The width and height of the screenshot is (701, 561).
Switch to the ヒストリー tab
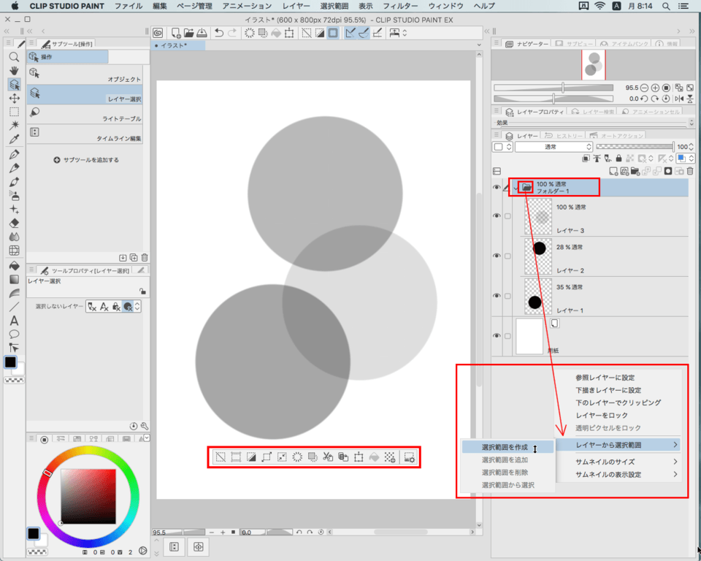pyautogui.click(x=564, y=136)
